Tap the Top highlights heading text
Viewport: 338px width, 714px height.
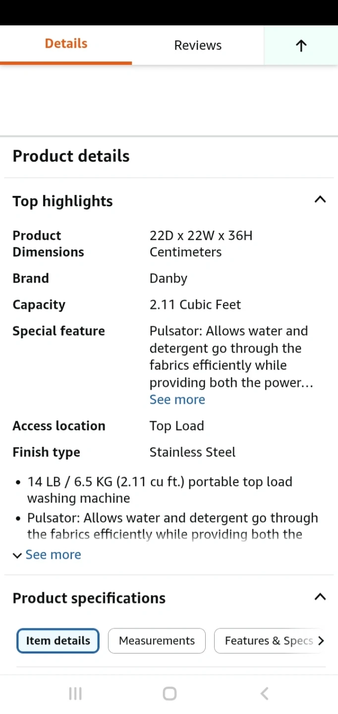tap(62, 201)
